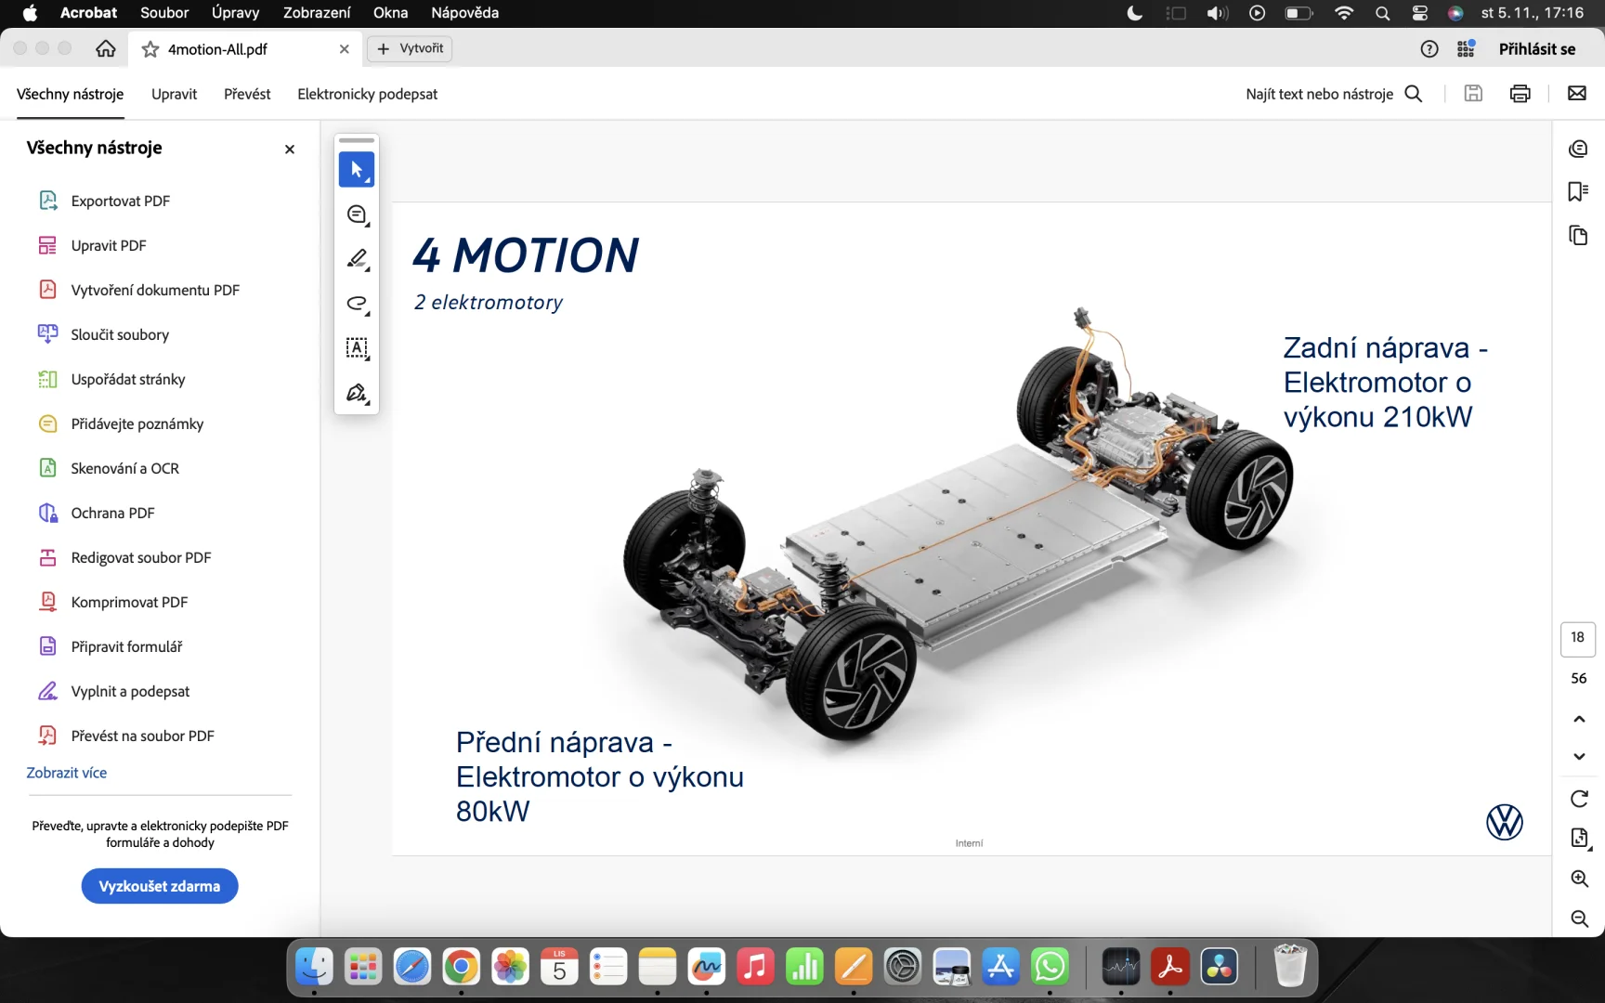Screen dimensions: 1605x1003
Task: Switch to the Převést tab
Action: [247, 94]
